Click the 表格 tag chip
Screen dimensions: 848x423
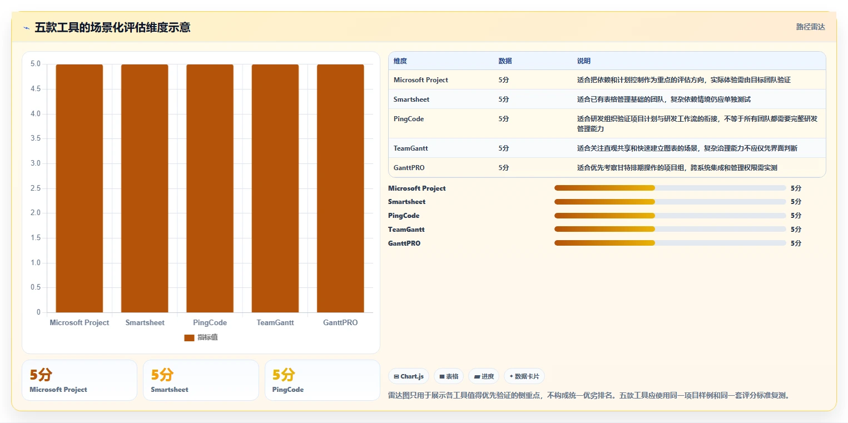[449, 376]
